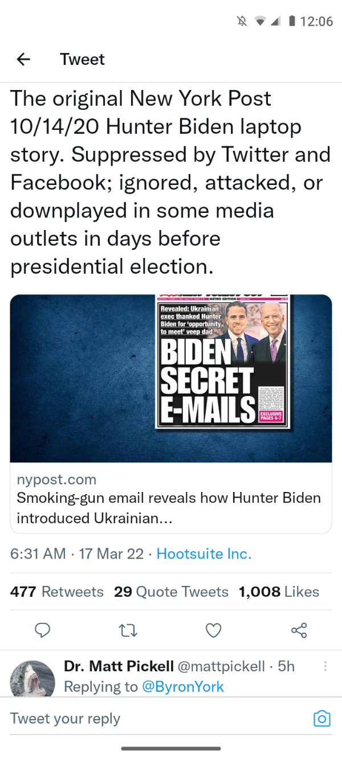
Task: Tap the battery status icon
Action: 292,22
